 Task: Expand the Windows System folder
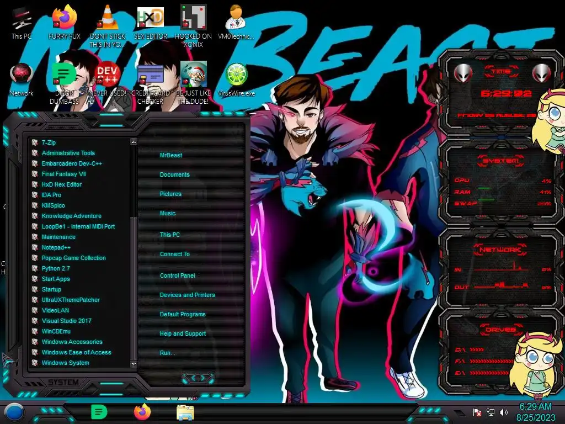(65, 363)
